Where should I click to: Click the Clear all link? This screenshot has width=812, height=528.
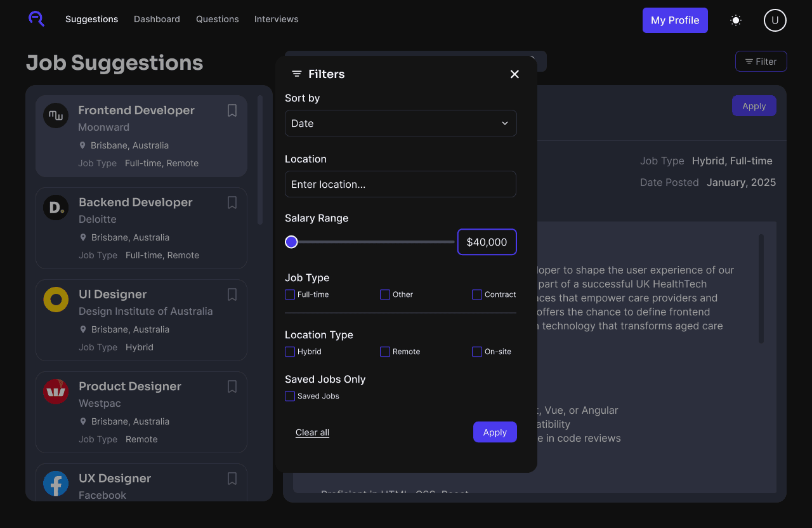(312, 432)
